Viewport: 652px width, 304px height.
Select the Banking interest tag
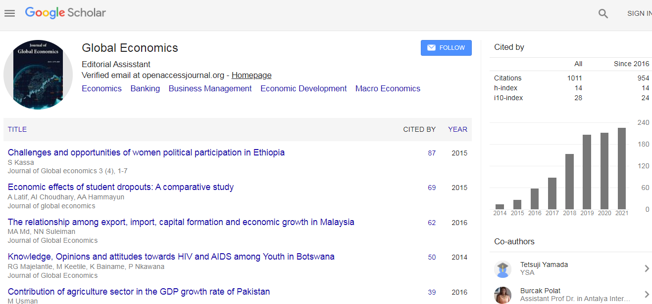pyautogui.click(x=145, y=89)
